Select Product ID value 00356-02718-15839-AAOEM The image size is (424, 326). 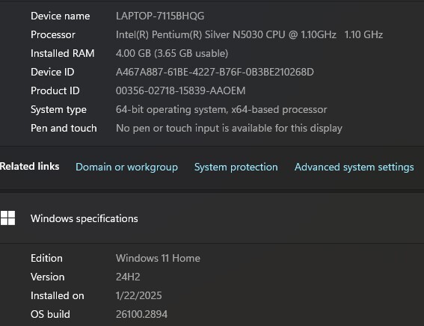pyautogui.click(x=181, y=90)
